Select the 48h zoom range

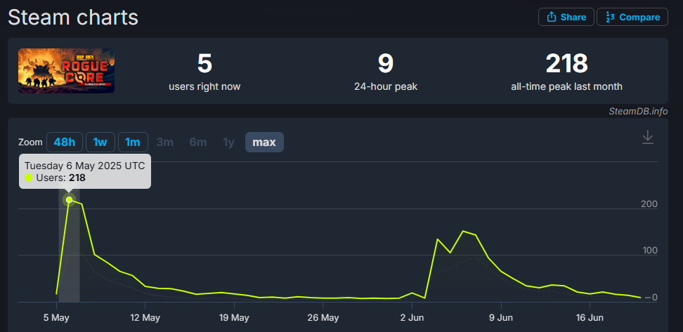coord(64,142)
